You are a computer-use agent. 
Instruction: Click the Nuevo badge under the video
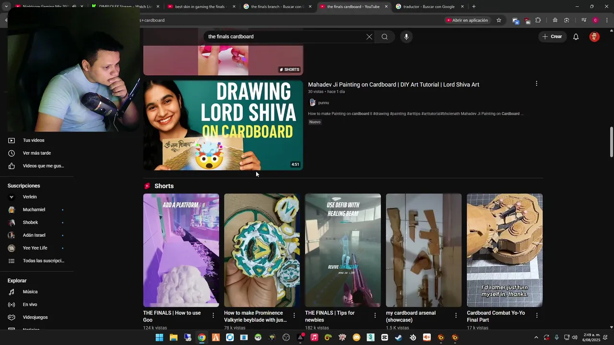[x=315, y=122]
